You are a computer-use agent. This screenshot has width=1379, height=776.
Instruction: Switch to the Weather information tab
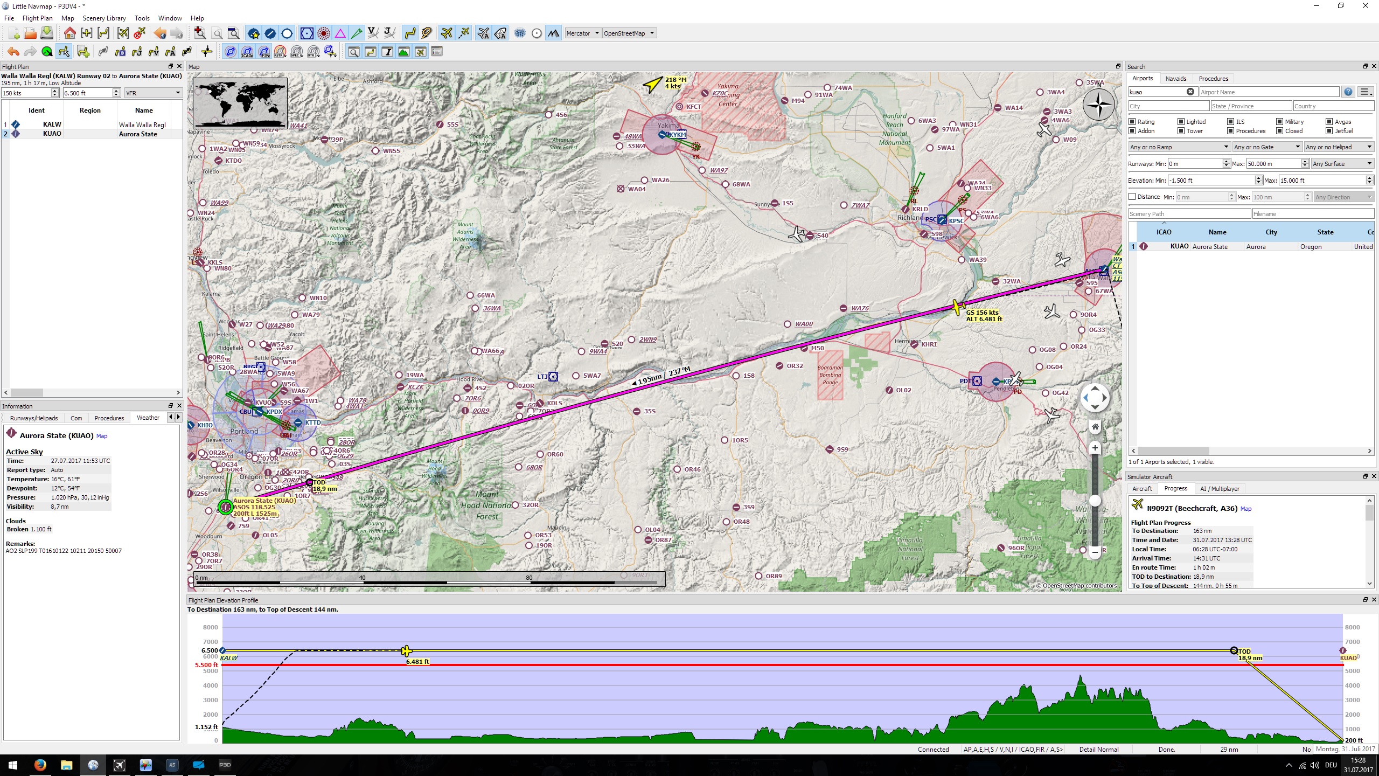pos(148,418)
